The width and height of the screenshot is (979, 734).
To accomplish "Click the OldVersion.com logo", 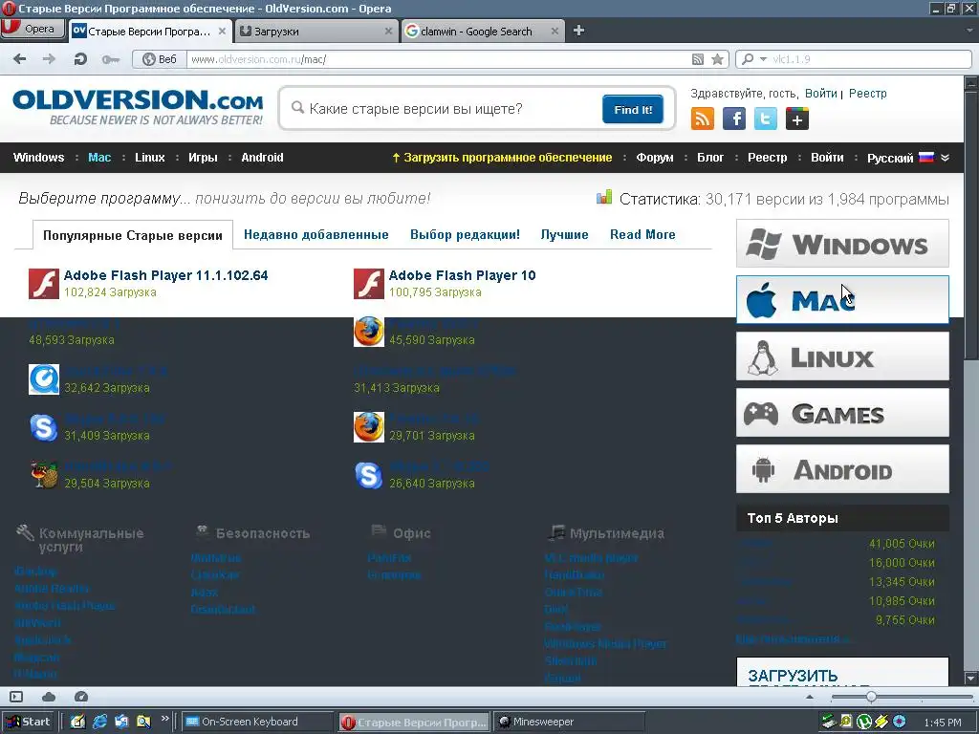I will click(138, 107).
